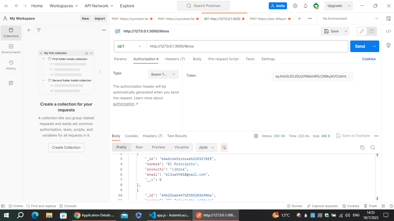Click the Send button
This screenshot has height=221, width=394.
pyautogui.click(x=359, y=46)
